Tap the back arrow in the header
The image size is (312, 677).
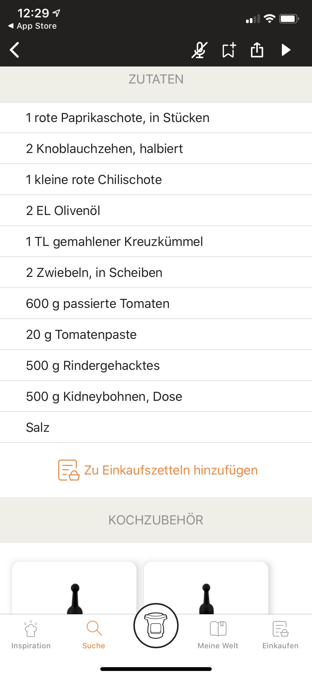[15, 50]
